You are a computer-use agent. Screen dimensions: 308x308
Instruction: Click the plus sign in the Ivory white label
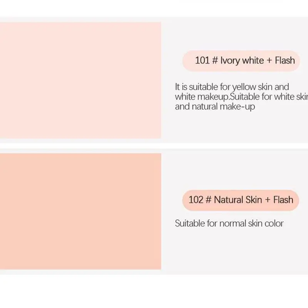coord(269,61)
